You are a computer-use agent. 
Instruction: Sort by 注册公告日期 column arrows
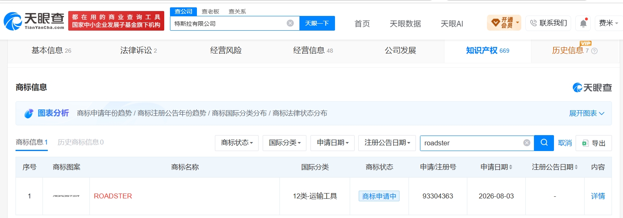coord(576,167)
